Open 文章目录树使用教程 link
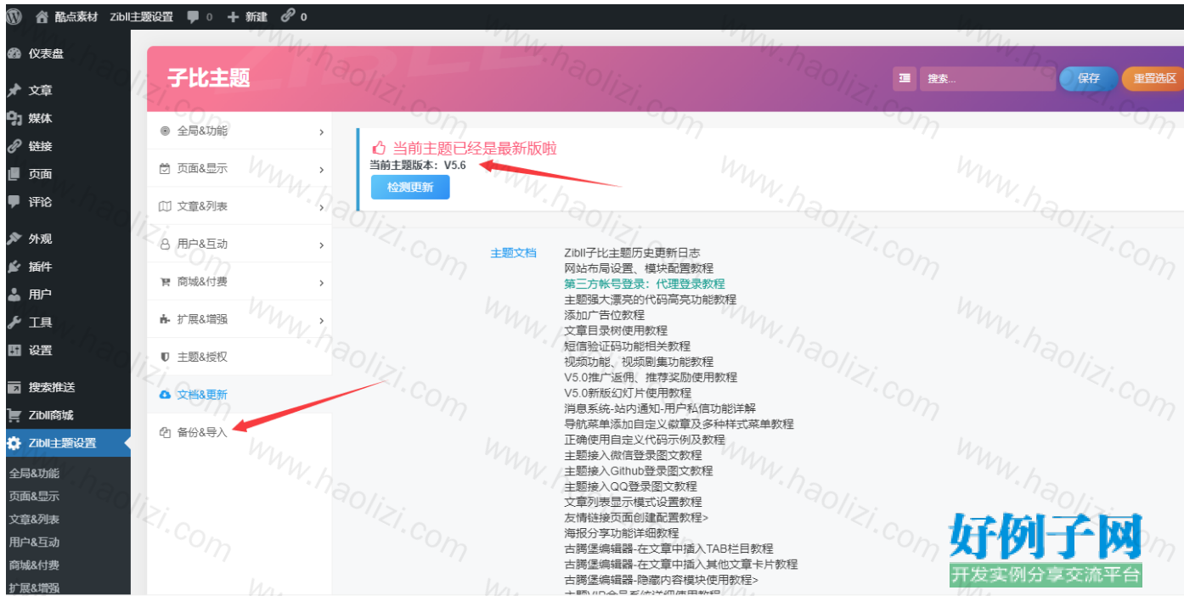 click(616, 330)
